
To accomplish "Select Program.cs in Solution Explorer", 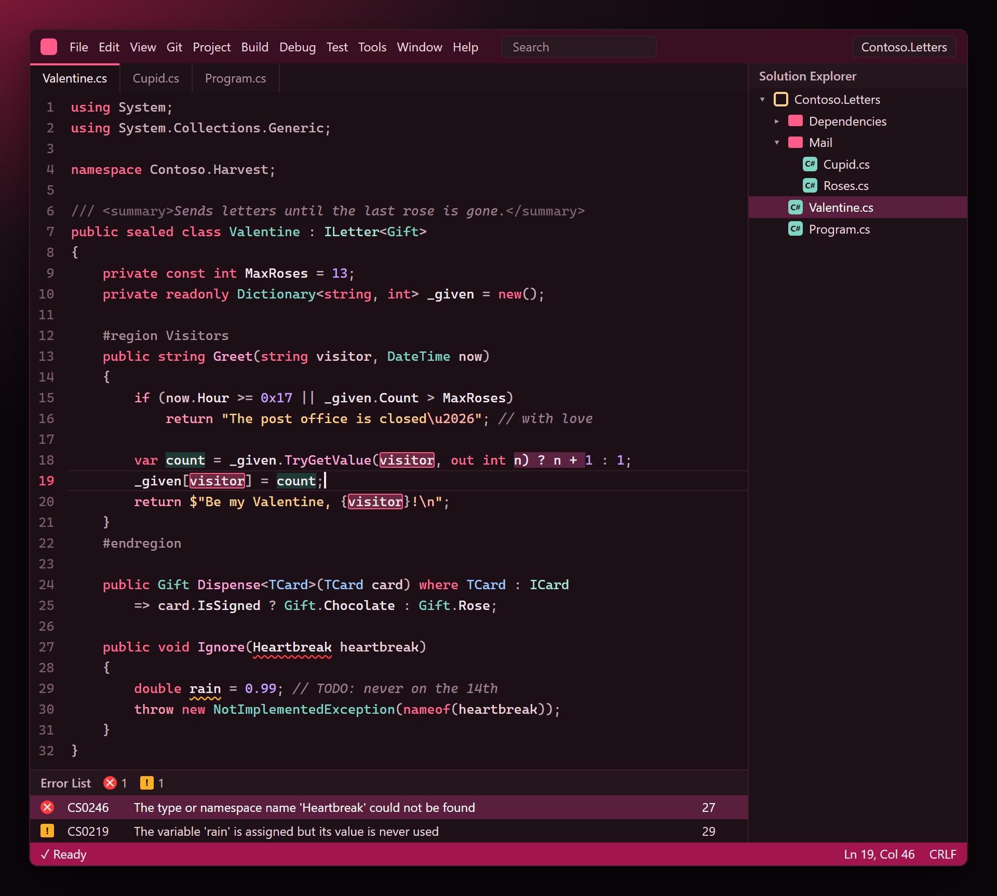I will click(858, 229).
